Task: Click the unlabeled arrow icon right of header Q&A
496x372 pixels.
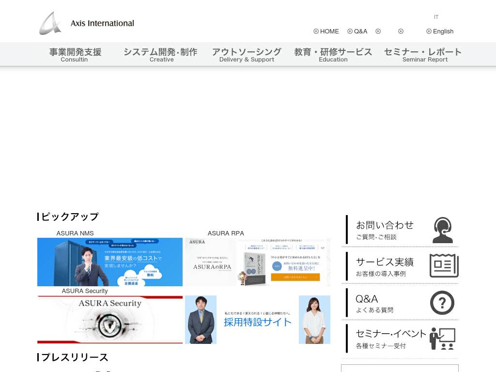Action: pos(378,31)
